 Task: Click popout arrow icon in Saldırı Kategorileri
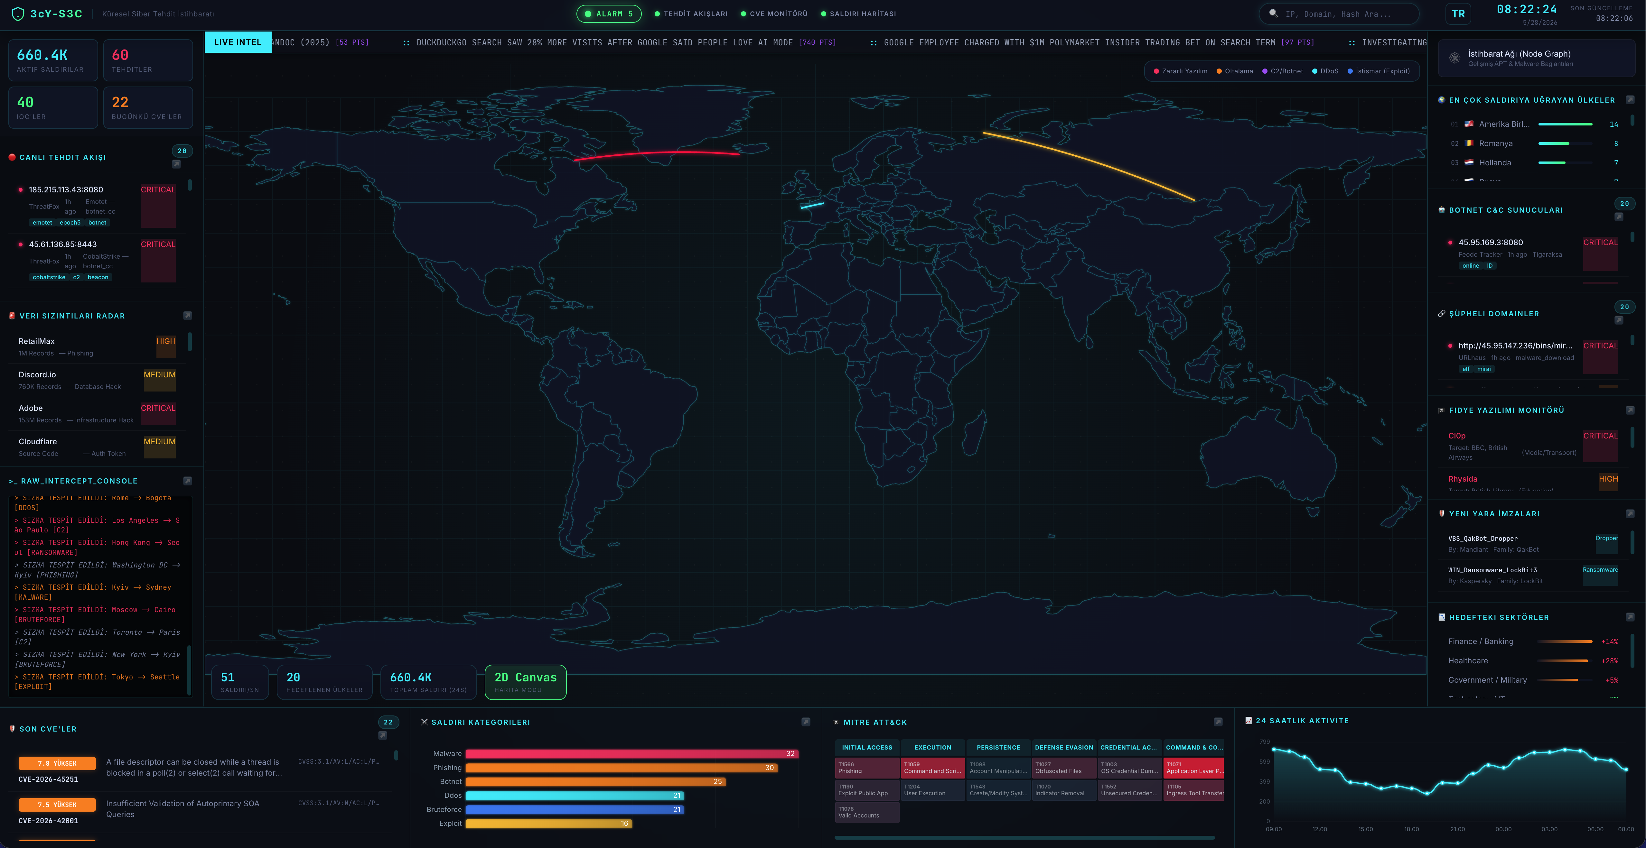[806, 722]
